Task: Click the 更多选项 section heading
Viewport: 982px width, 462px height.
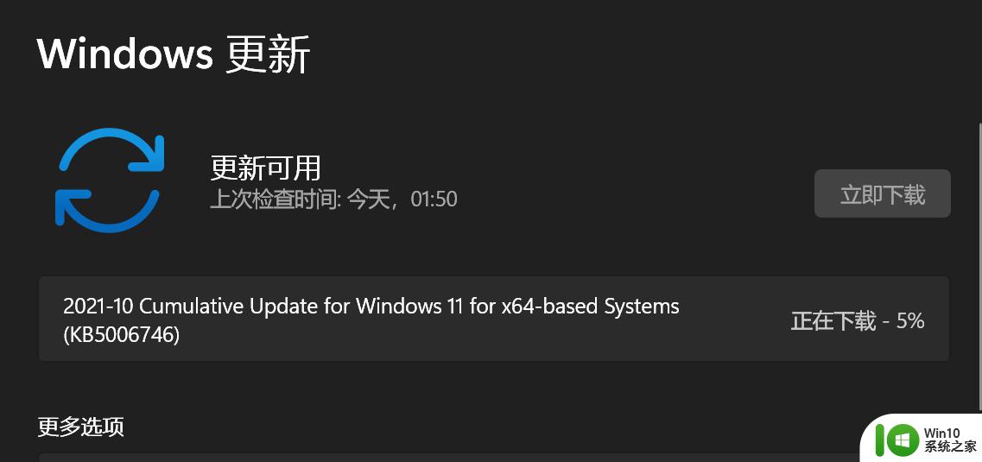Action: (x=81, y=427)
